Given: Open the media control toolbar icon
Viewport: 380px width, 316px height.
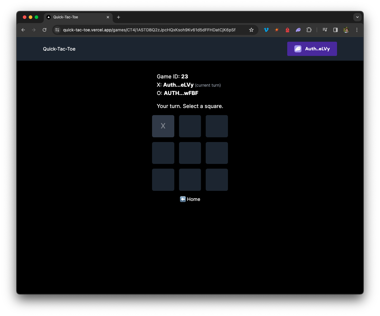Looking at the screenshot, I should 325,30.
